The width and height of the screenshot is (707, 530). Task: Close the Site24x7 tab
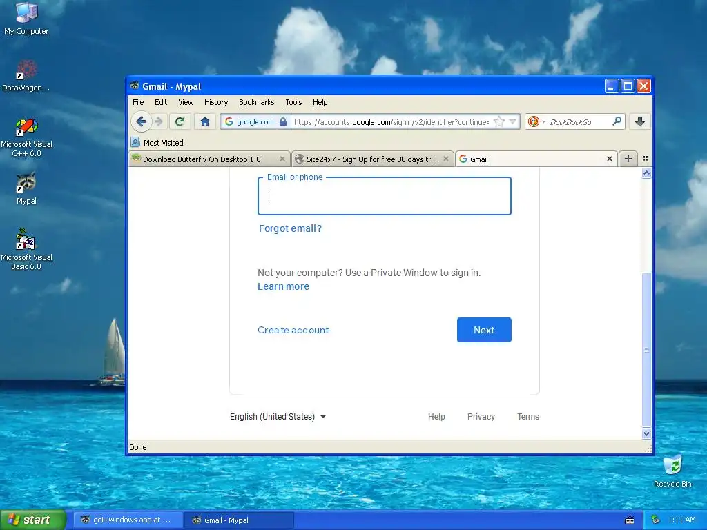(446, 159)
